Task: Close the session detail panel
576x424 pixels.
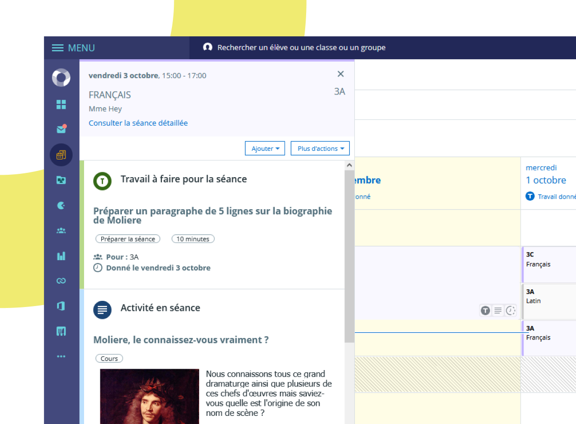Action: pyautogui.click(x=341, y=74)
